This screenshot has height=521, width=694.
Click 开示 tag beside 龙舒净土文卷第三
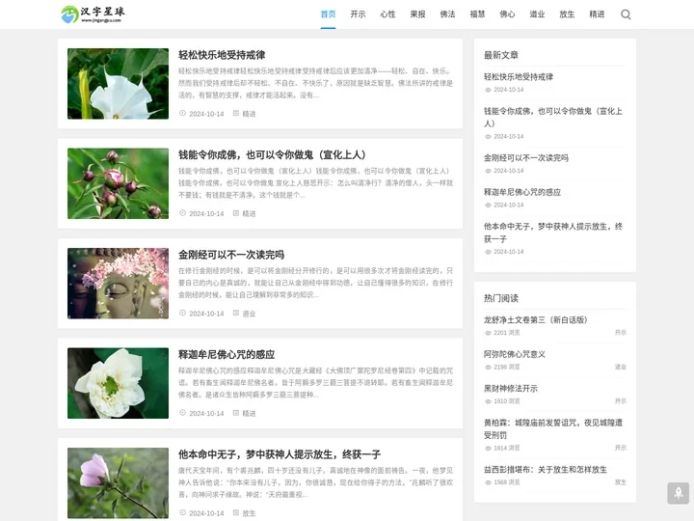621,333
